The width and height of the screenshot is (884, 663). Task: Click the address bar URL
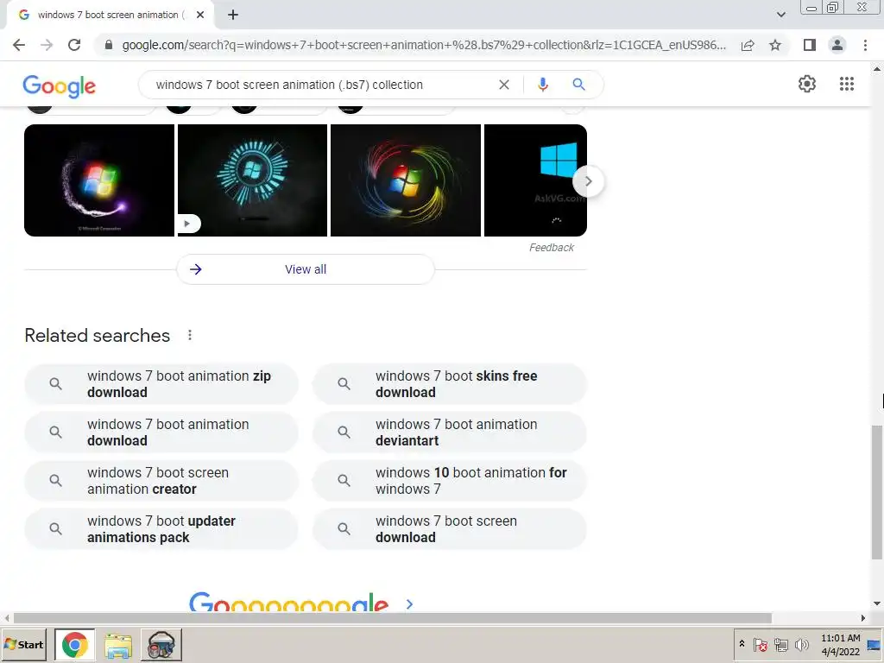point(423,45)
